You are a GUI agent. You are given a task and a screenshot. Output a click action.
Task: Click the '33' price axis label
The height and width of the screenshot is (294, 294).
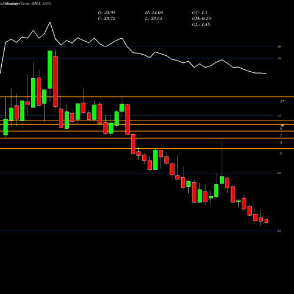click(x=279, y=116)
